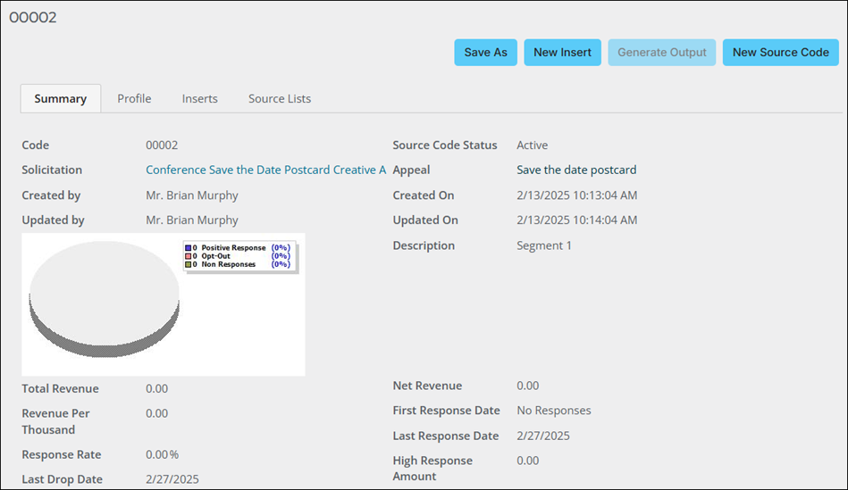Click the Positive Response legend label

[x=233, y=248]
